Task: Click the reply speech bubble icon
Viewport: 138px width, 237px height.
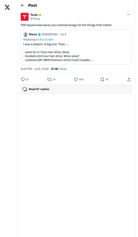Action: click(x=23, y=79)
